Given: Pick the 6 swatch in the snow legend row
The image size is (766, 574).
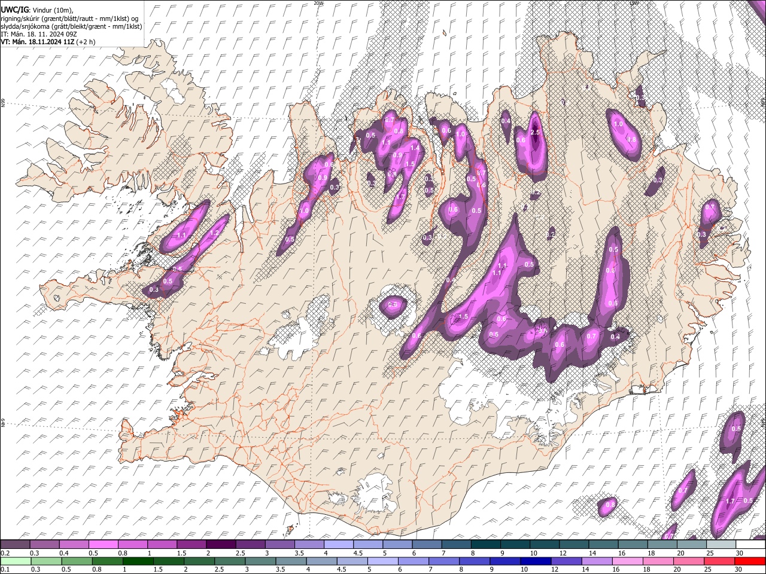Looking at the screenshot, I should pyautogui.click(x=427, y=544).
